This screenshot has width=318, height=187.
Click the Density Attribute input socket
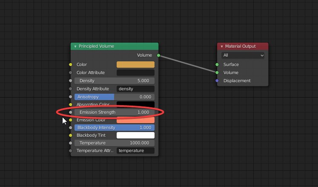pos(71,89)
